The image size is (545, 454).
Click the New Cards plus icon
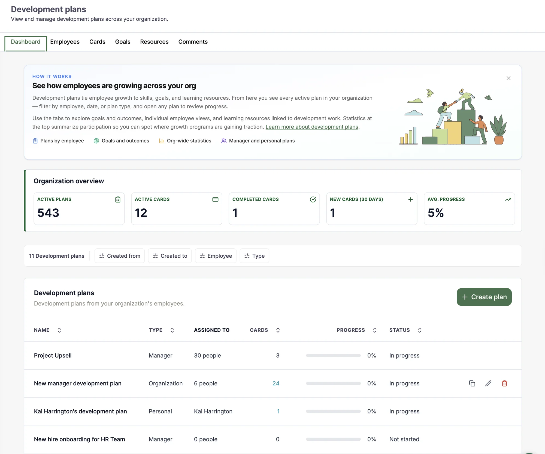[410, 200]
